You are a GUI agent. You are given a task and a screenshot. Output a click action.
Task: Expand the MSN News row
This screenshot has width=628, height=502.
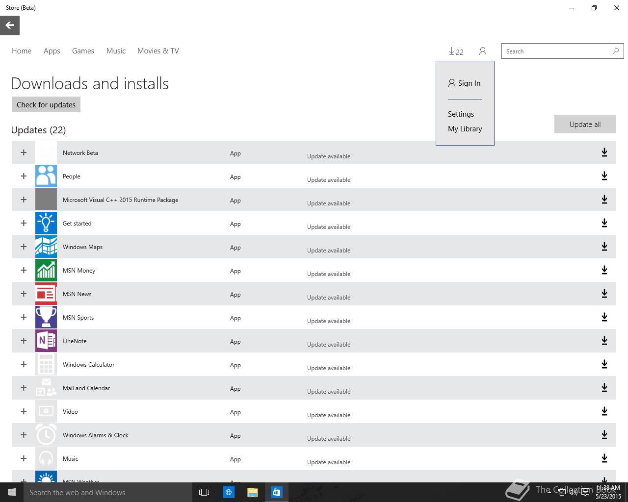point(24,294)
